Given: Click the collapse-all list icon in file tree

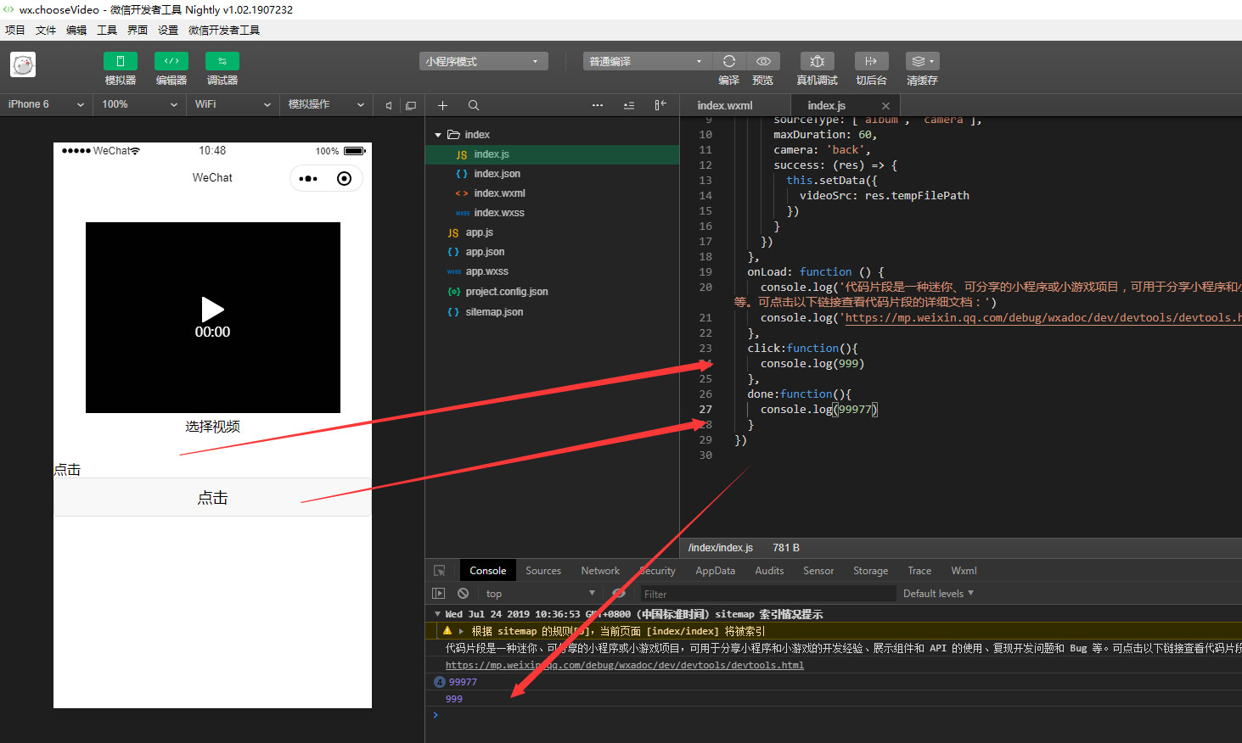Looking at the screenshot, I should point(629,105).
